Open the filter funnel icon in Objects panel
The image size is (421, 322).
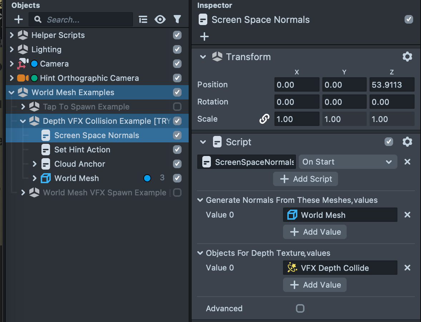point(177,19)
